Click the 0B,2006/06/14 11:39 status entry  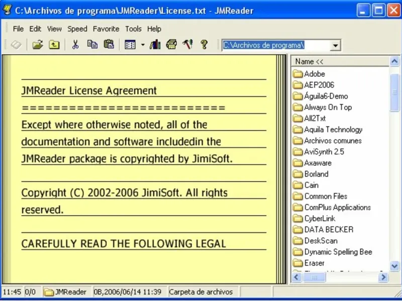(x=128, y=292)
